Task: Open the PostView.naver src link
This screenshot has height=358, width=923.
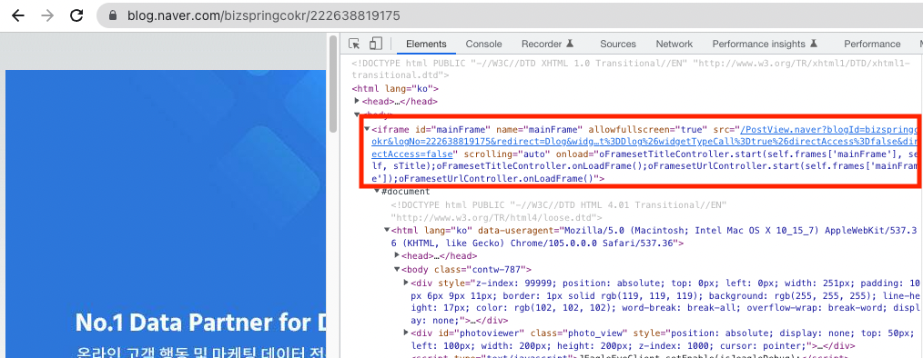Action: click(645, 141)
